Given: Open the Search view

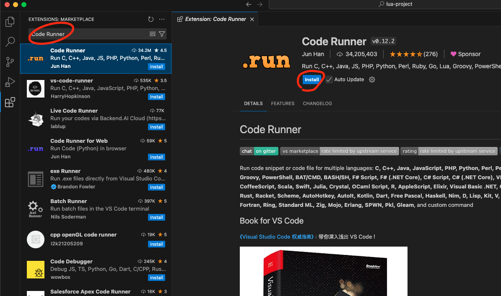Looking at the screenshot, I should [x=10, y=41].
